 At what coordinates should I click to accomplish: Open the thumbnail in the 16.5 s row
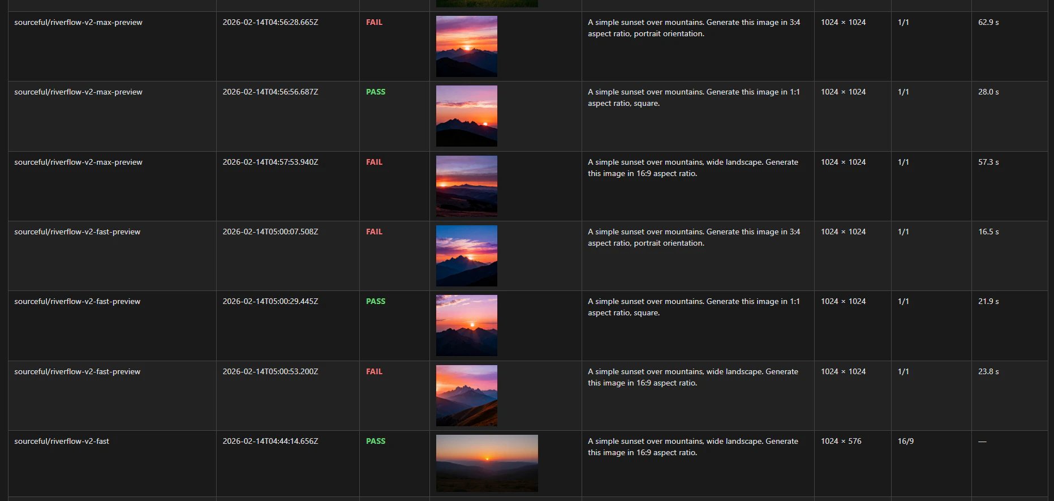[467, 256]
